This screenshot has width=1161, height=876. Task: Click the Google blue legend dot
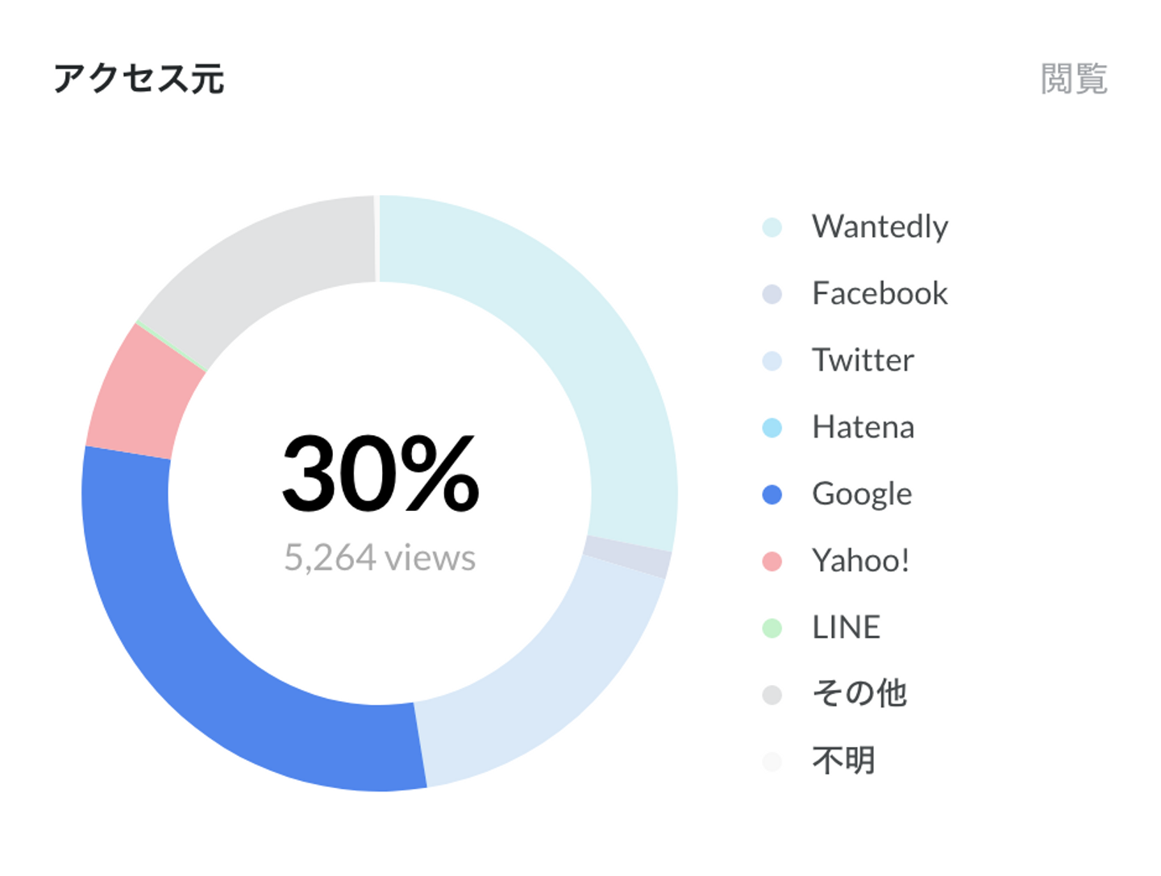[x=772, y=495]
